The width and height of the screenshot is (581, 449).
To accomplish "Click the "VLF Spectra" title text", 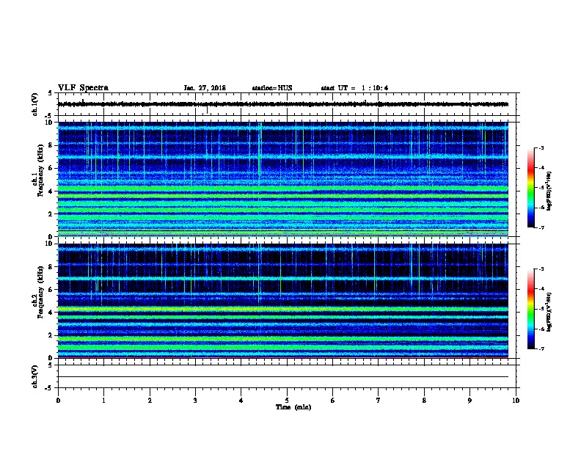I will click(x=83, y=88).
